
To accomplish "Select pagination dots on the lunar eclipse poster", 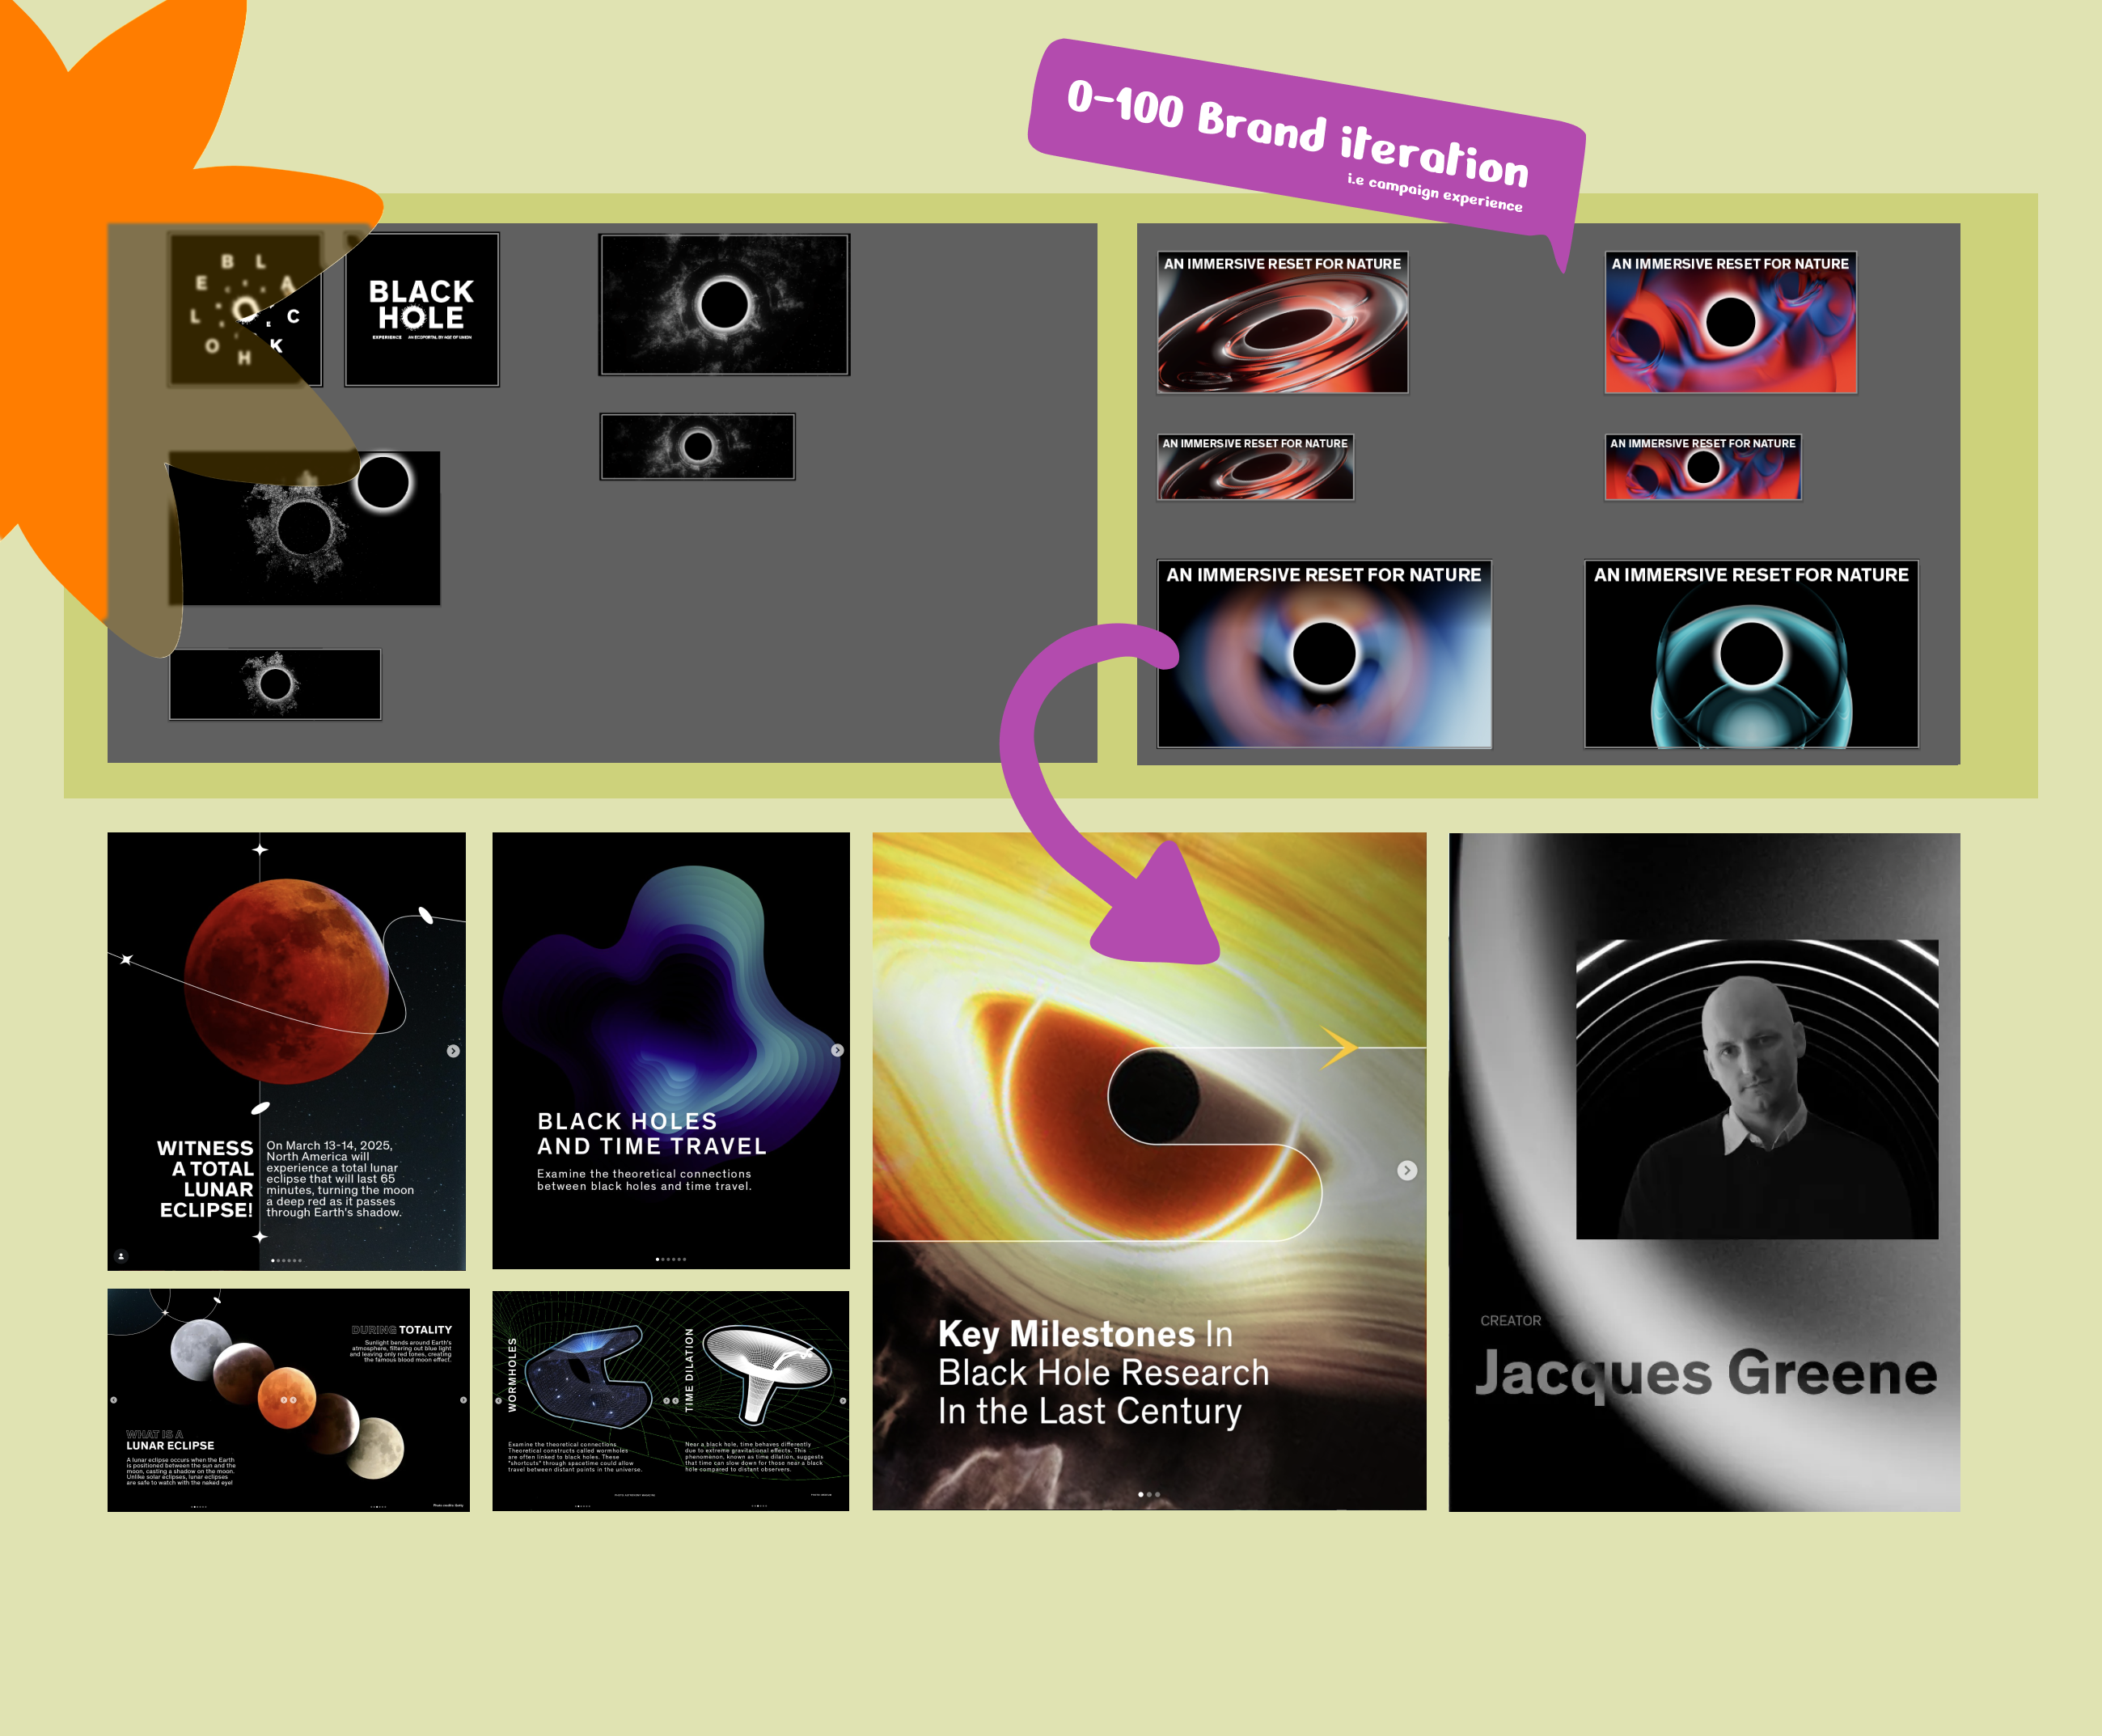I will click(285, 1260).
